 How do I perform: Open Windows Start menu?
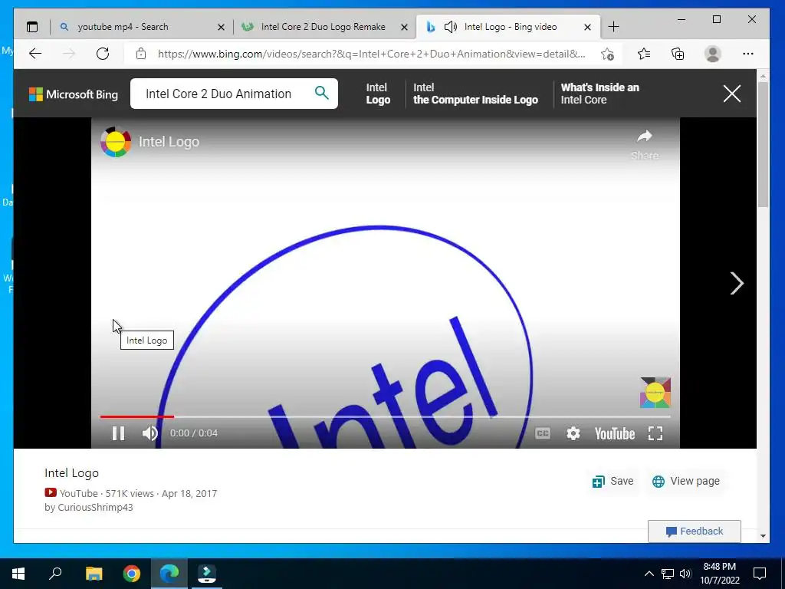click(18, 574)
